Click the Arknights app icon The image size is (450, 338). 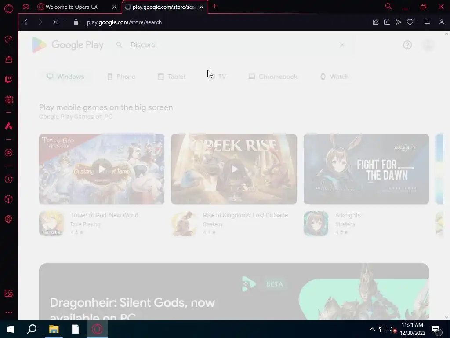coord(316,224)
